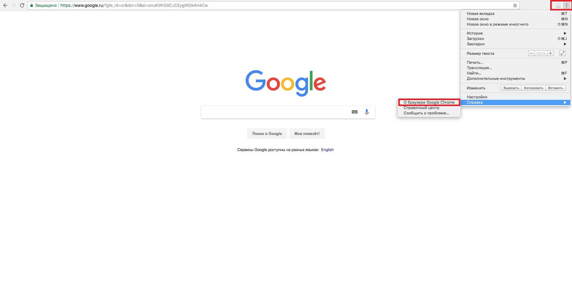This screenshot has height=286, width=572.
Task: Click the forward navigation arrow
Action: (14, 5)
